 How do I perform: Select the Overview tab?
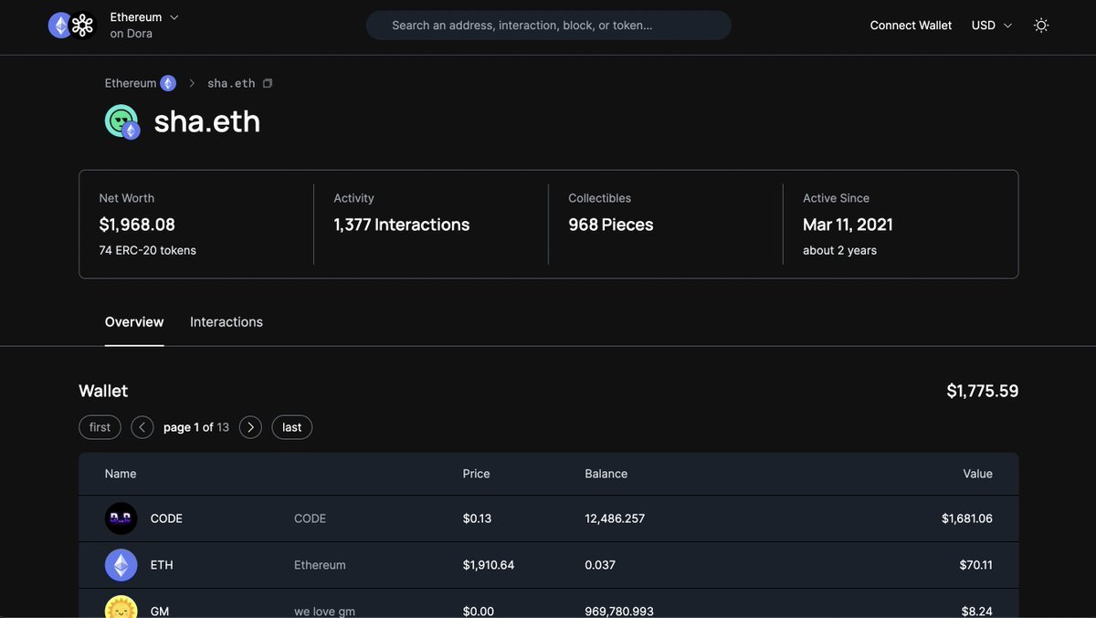coord(134,322)
